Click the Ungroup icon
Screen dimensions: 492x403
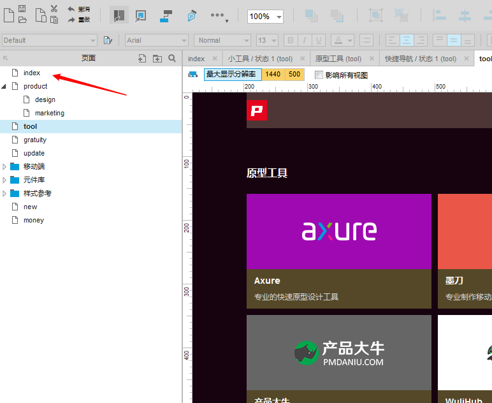(x=402, y=15)
